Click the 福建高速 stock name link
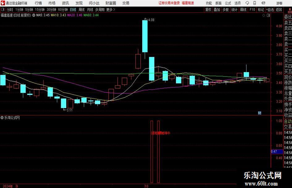 pyautogui.click(x=188, y=3)
